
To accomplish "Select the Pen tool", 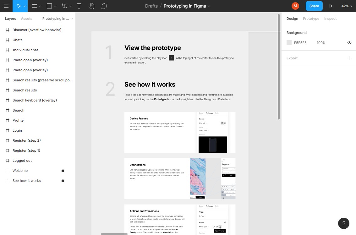I will click(64, 6).
